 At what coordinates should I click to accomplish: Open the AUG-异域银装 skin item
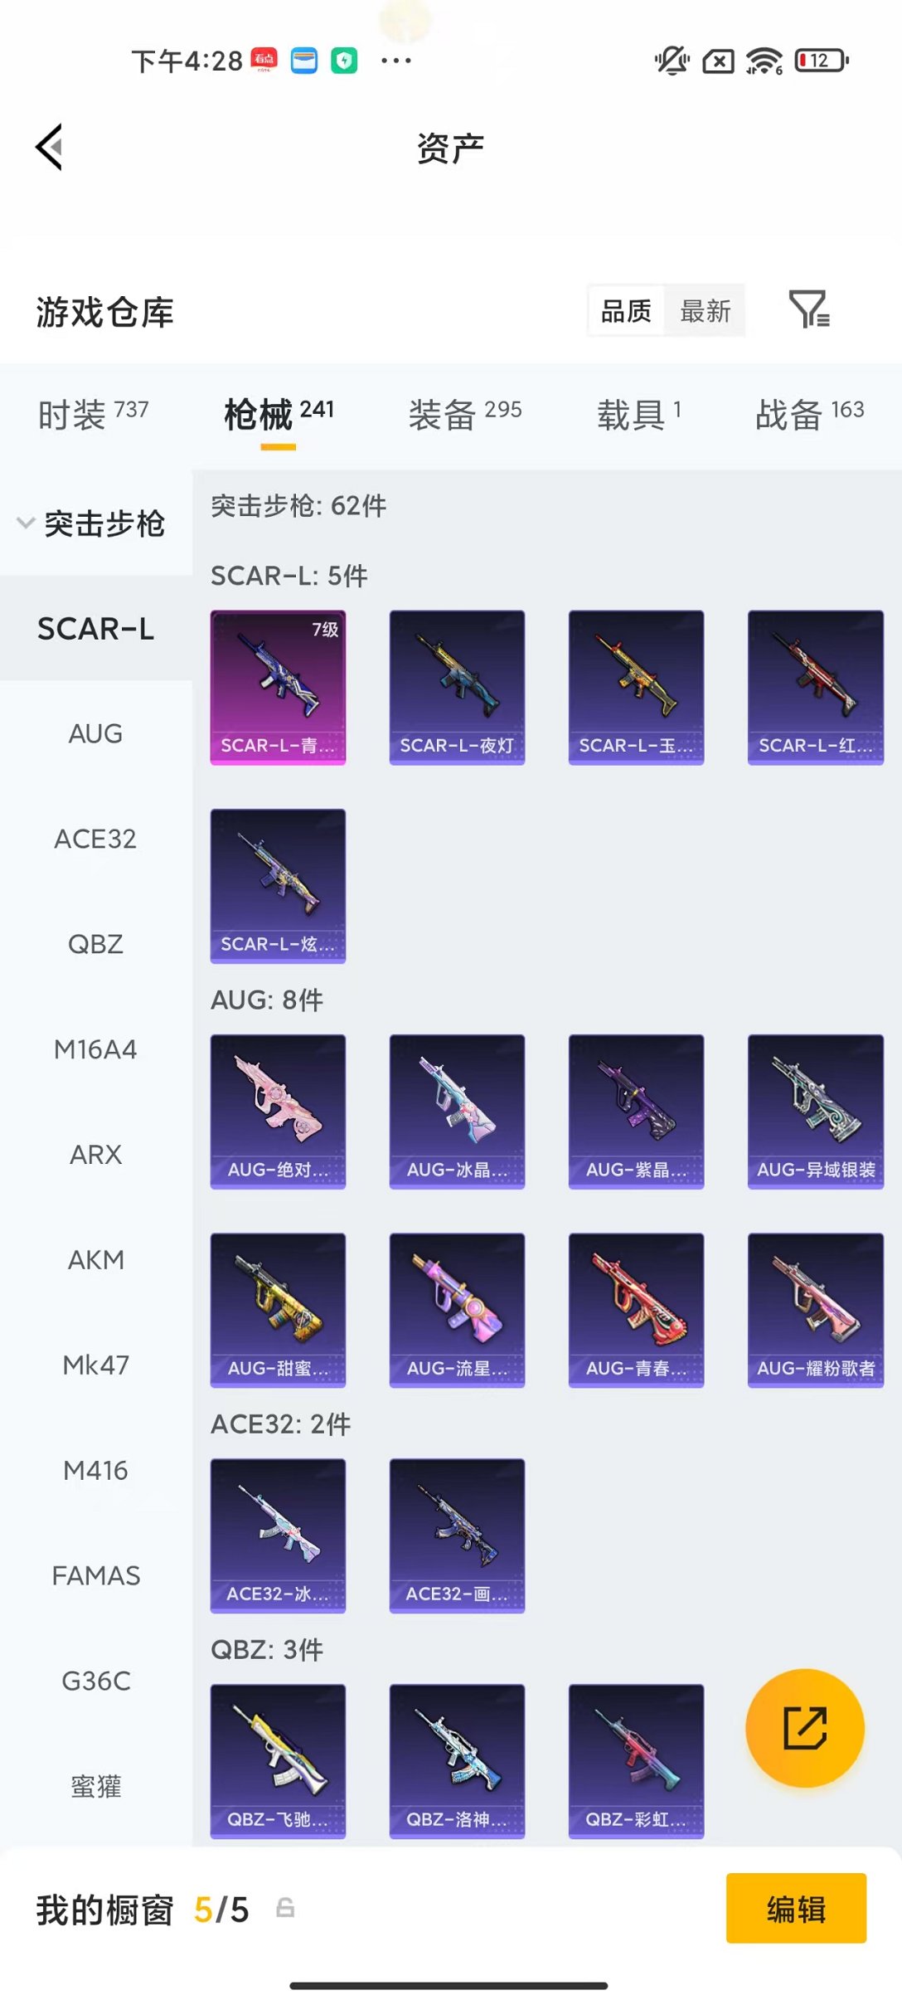point(816,1111)
